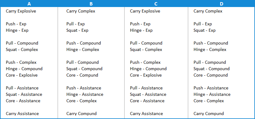The height and width of the screenshot is (119, 255).
Task: Click 'Carry Explosive' cell in column A
Action: [x=21, y=11]
